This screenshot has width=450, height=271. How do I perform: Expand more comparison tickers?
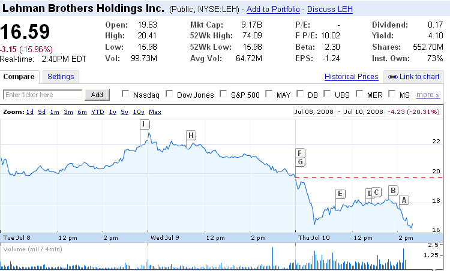(x=428, y=95)
